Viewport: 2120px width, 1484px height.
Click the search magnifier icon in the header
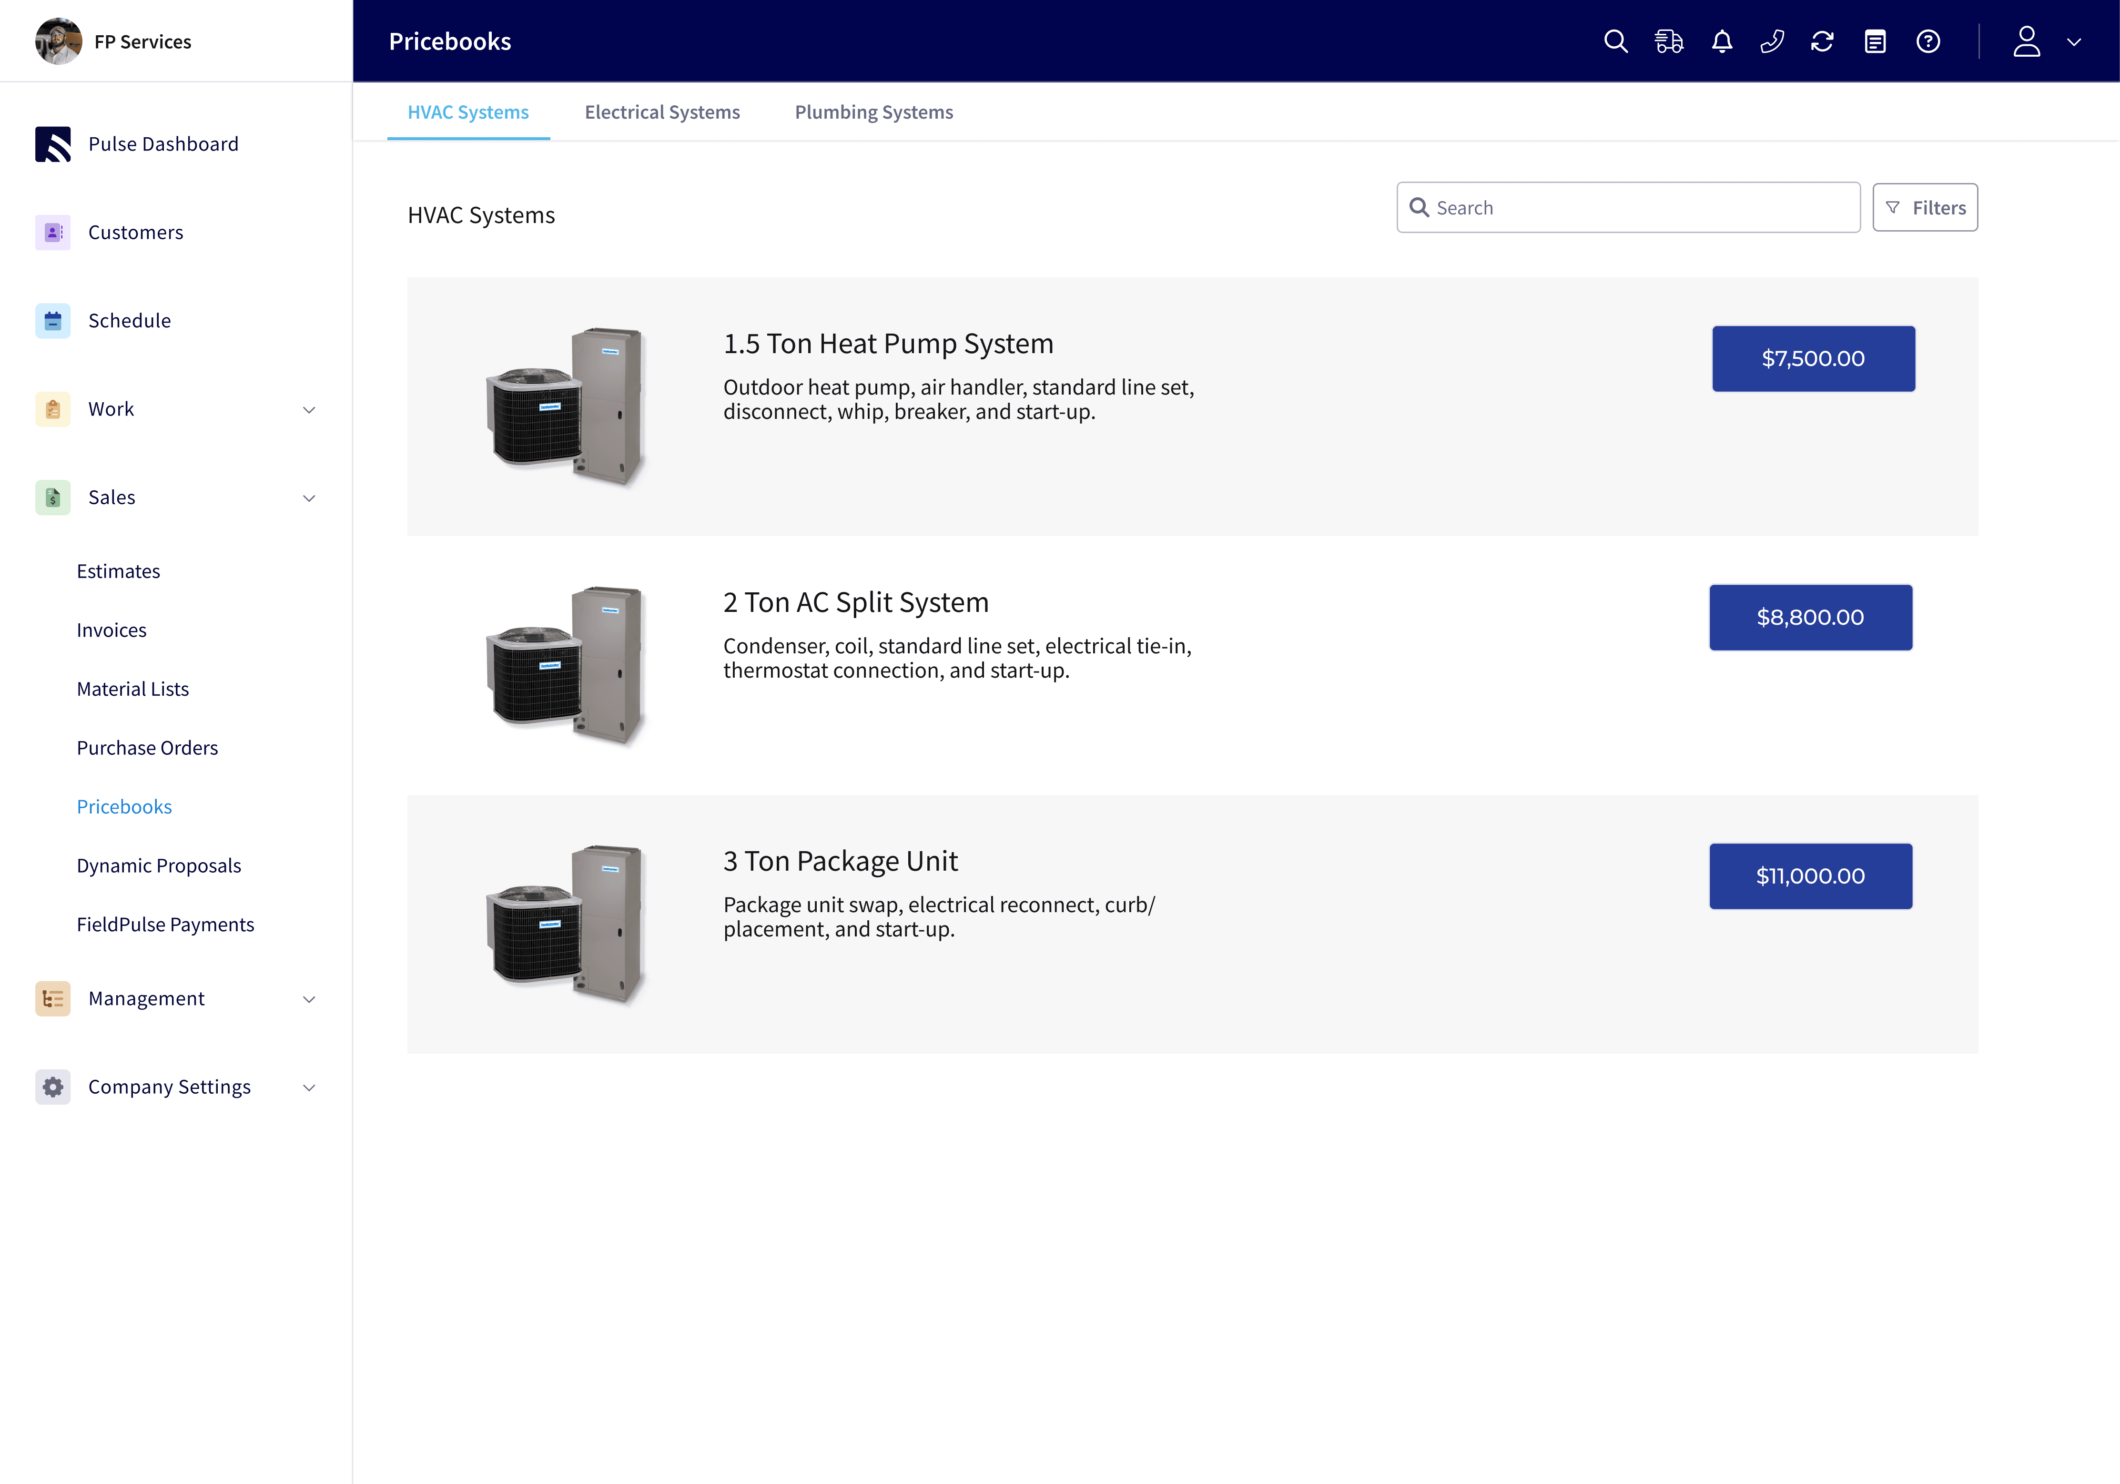1615,41
